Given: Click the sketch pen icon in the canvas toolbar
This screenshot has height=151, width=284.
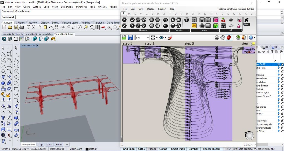Looking at the screenshot, I should [170, 37].
